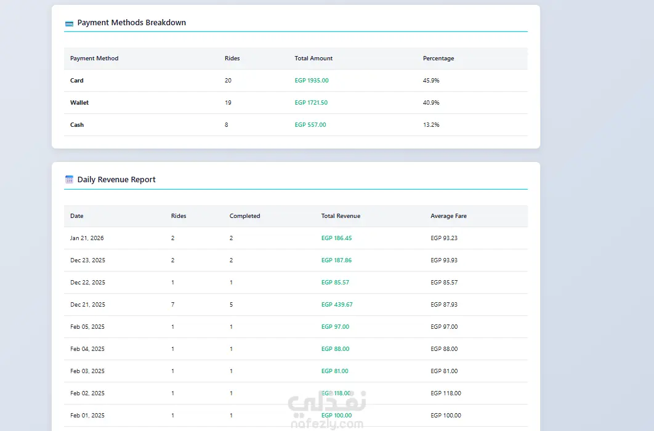
Task: Select the Feb 03, 2025 date cell
Action: pyautogui.click(x=87, y=371)
